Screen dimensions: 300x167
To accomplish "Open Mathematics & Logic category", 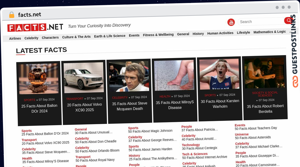I will 269,32.
